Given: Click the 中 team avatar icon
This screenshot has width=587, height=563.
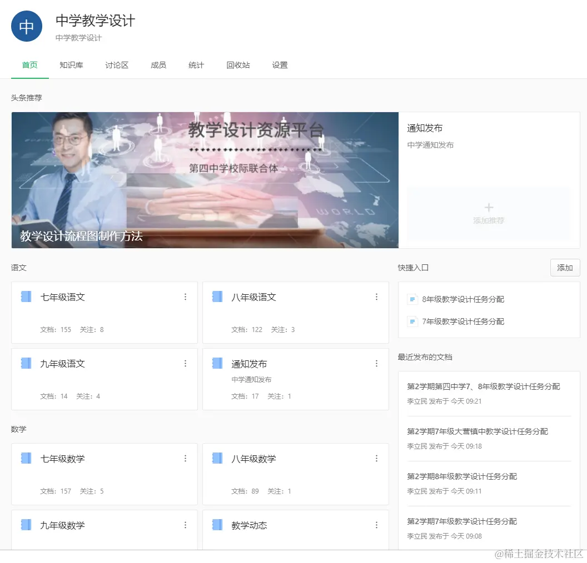Looking at the screenshot, I should [26, 26].
